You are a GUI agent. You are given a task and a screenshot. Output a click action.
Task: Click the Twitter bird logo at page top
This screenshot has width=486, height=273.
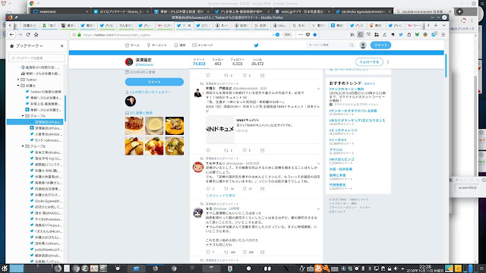pyautogui.click(x=256, y=45)
